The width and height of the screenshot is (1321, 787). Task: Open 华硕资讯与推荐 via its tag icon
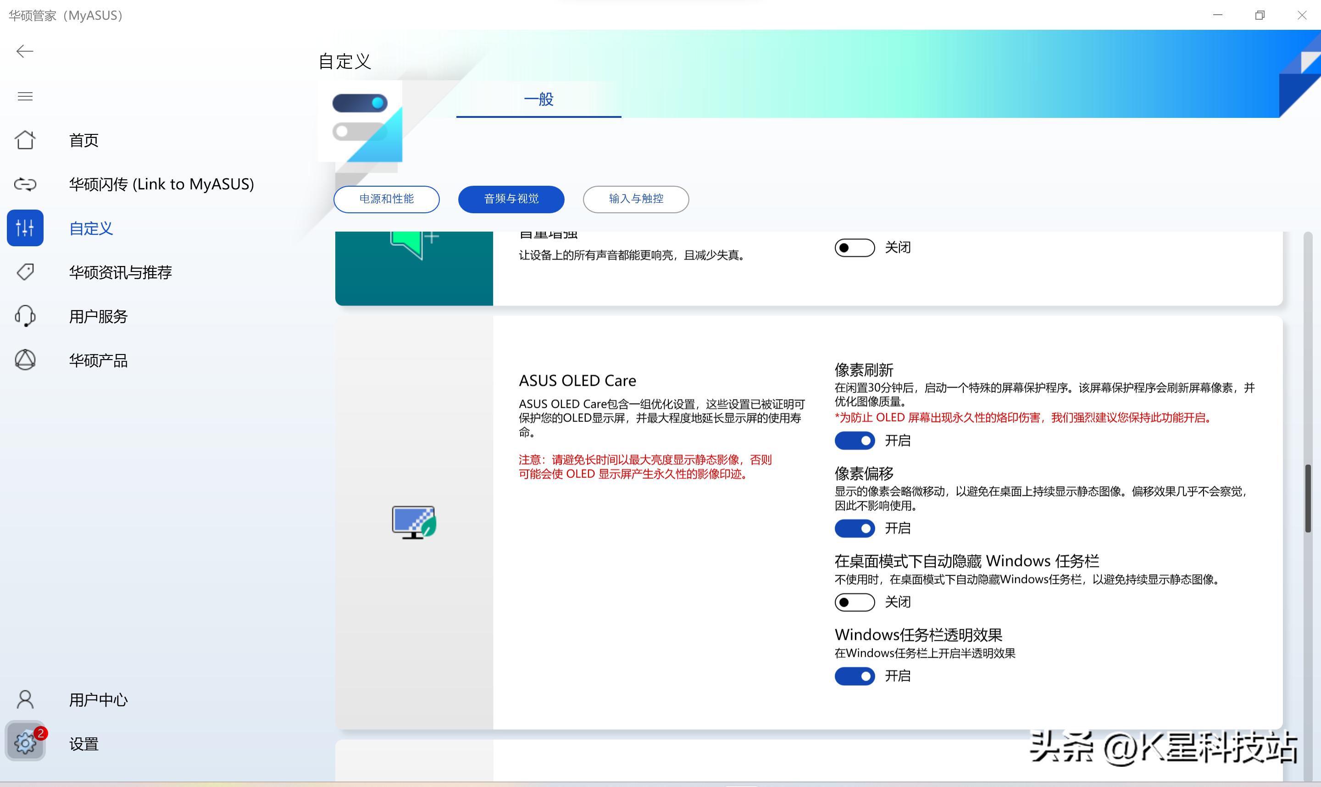[25, 272]
